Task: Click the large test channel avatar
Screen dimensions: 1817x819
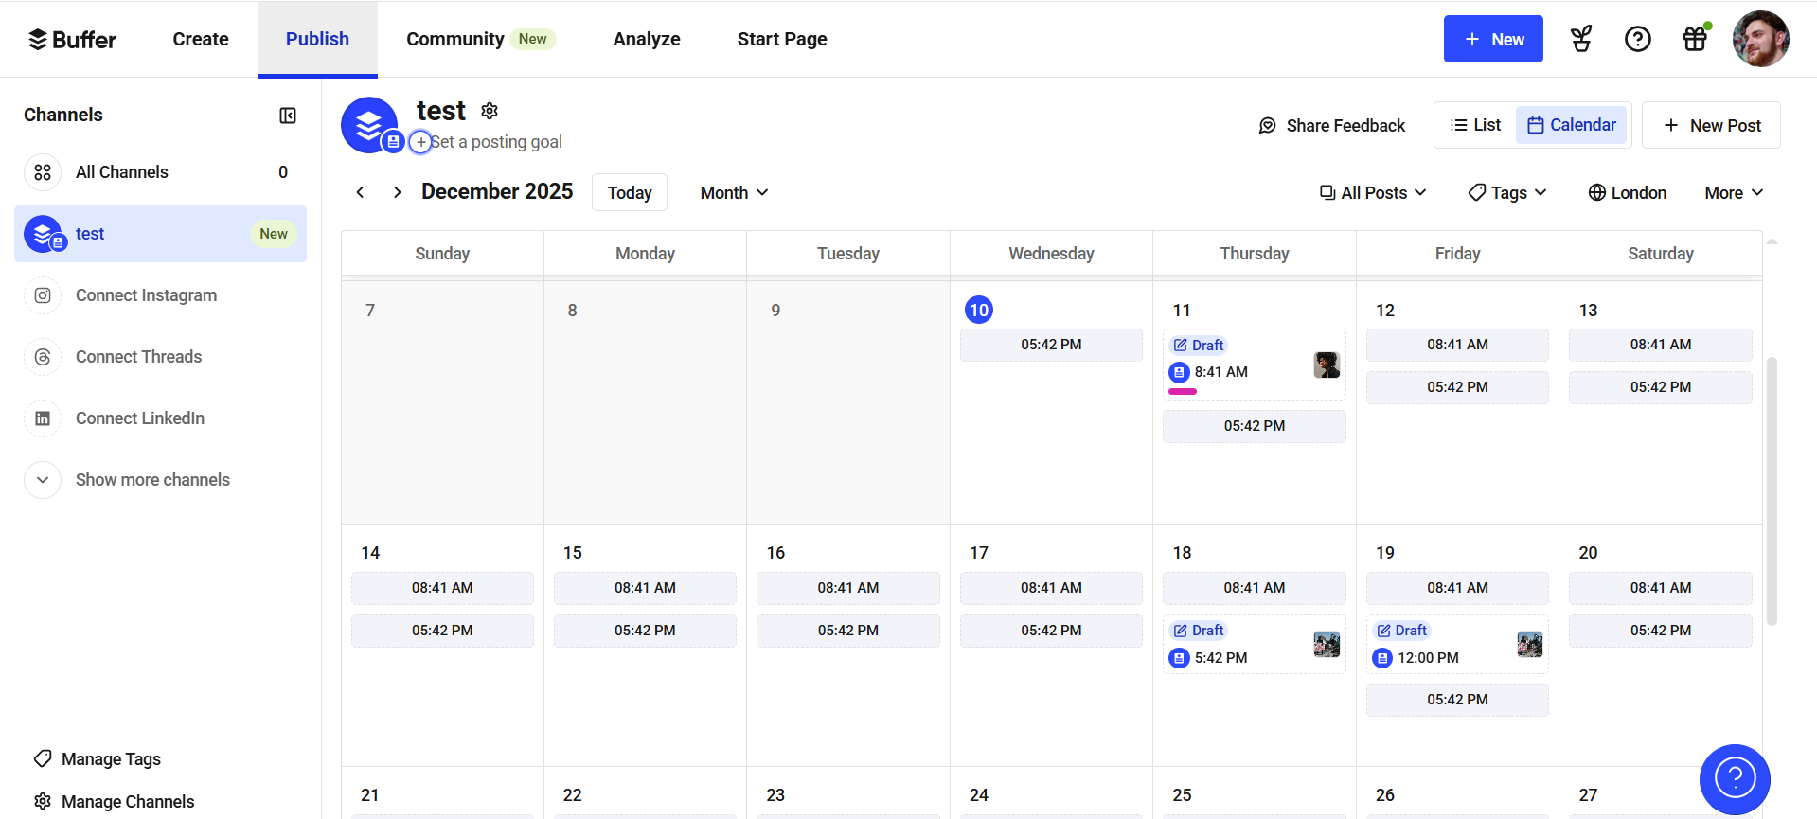Action: pyautogui.click(x=369, y=125)
